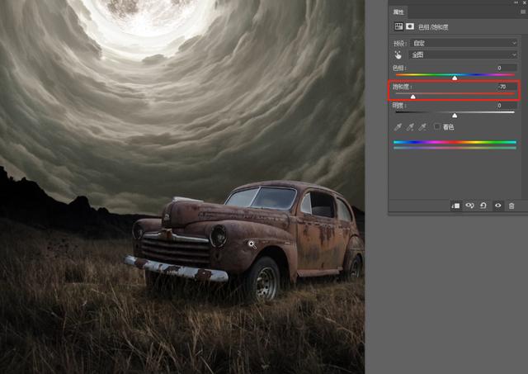Enable the 着色 (Colorize) checkbox
The height and width of the screenshot is (374, 528).
437,126
